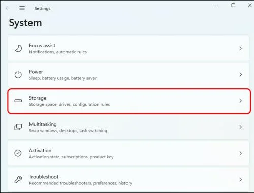Click the Settings window title text
The width and height of the screenshot is (254, 193).
(42, 8)
